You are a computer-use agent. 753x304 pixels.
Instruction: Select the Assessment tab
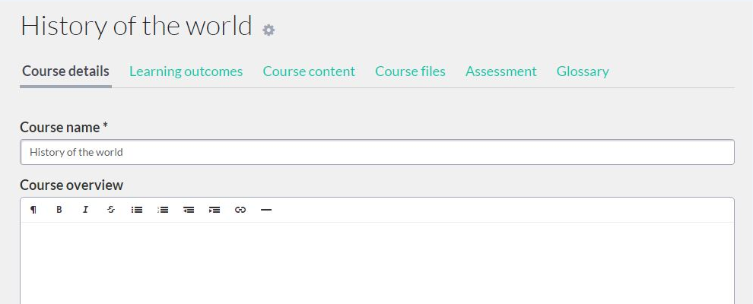tap(500, 71)
